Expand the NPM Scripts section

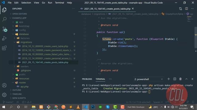[19, 98]
